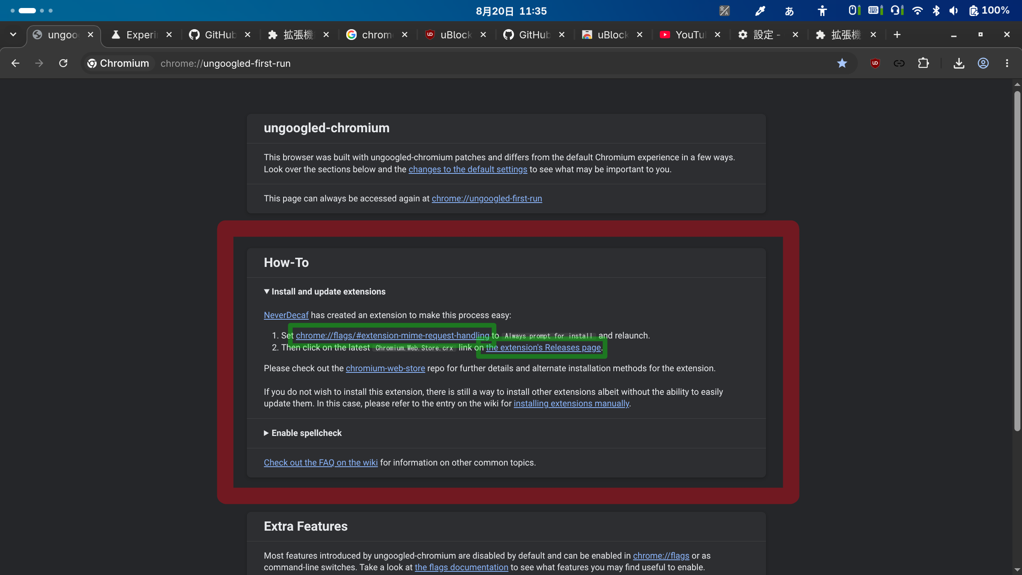
Task: Click the Chromium site info chip
Action: tap(118, 63)
